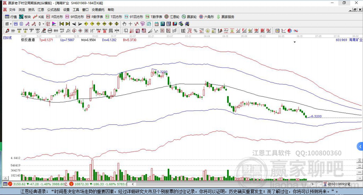Click the 板块 toolbar button

25,17
